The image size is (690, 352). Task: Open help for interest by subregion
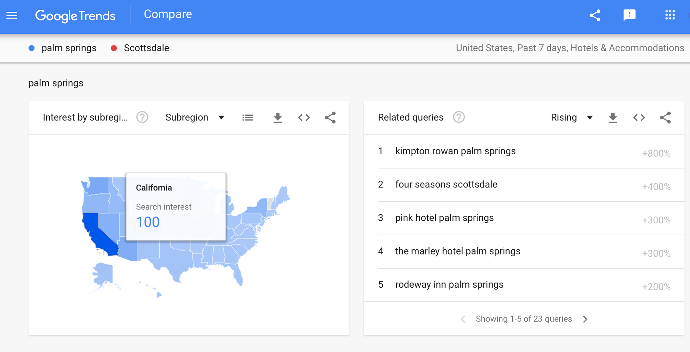142,117
